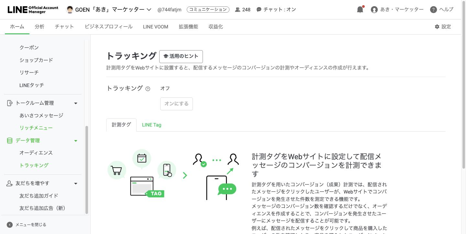Select ショップカード in the sidebar
This screenshot has width=466, height=234.
pos(36,60)
